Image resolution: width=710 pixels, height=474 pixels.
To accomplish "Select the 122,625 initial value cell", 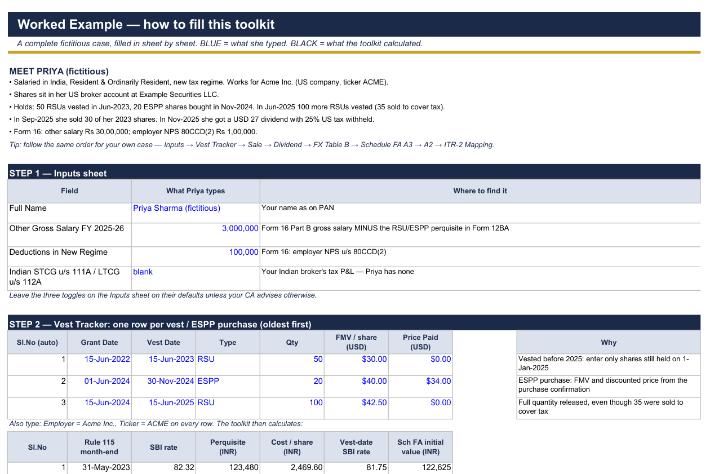I will pyautogui.click(x=420, y=468).
